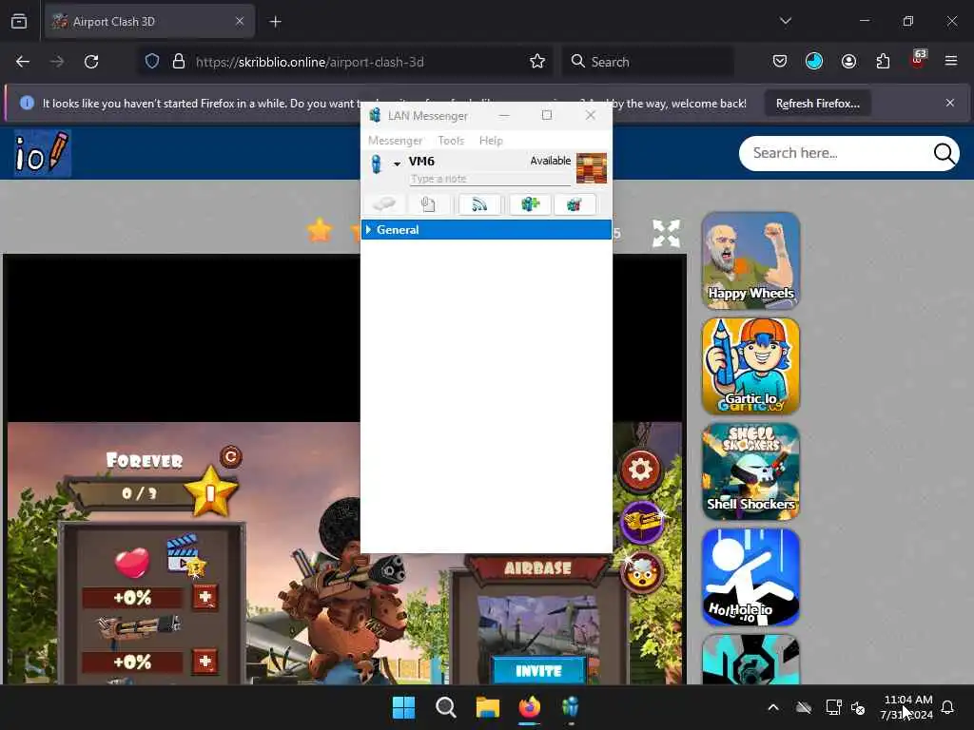Open the Messenger menu

click(395, 141)
